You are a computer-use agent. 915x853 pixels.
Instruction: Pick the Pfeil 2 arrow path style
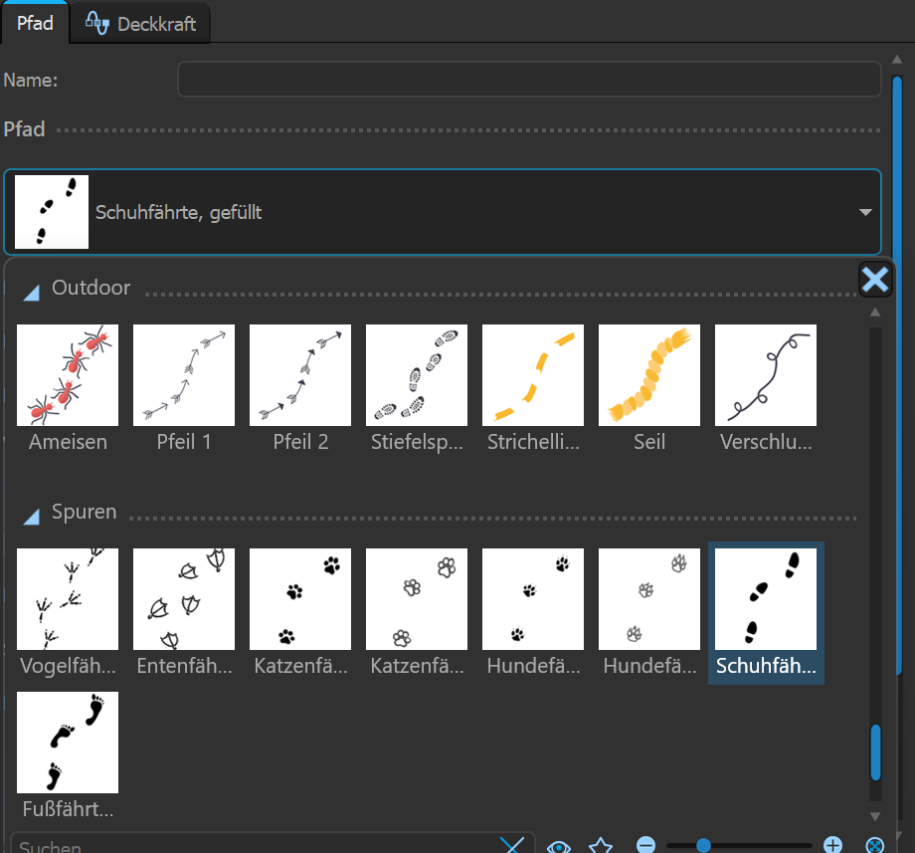click(300, 375)
